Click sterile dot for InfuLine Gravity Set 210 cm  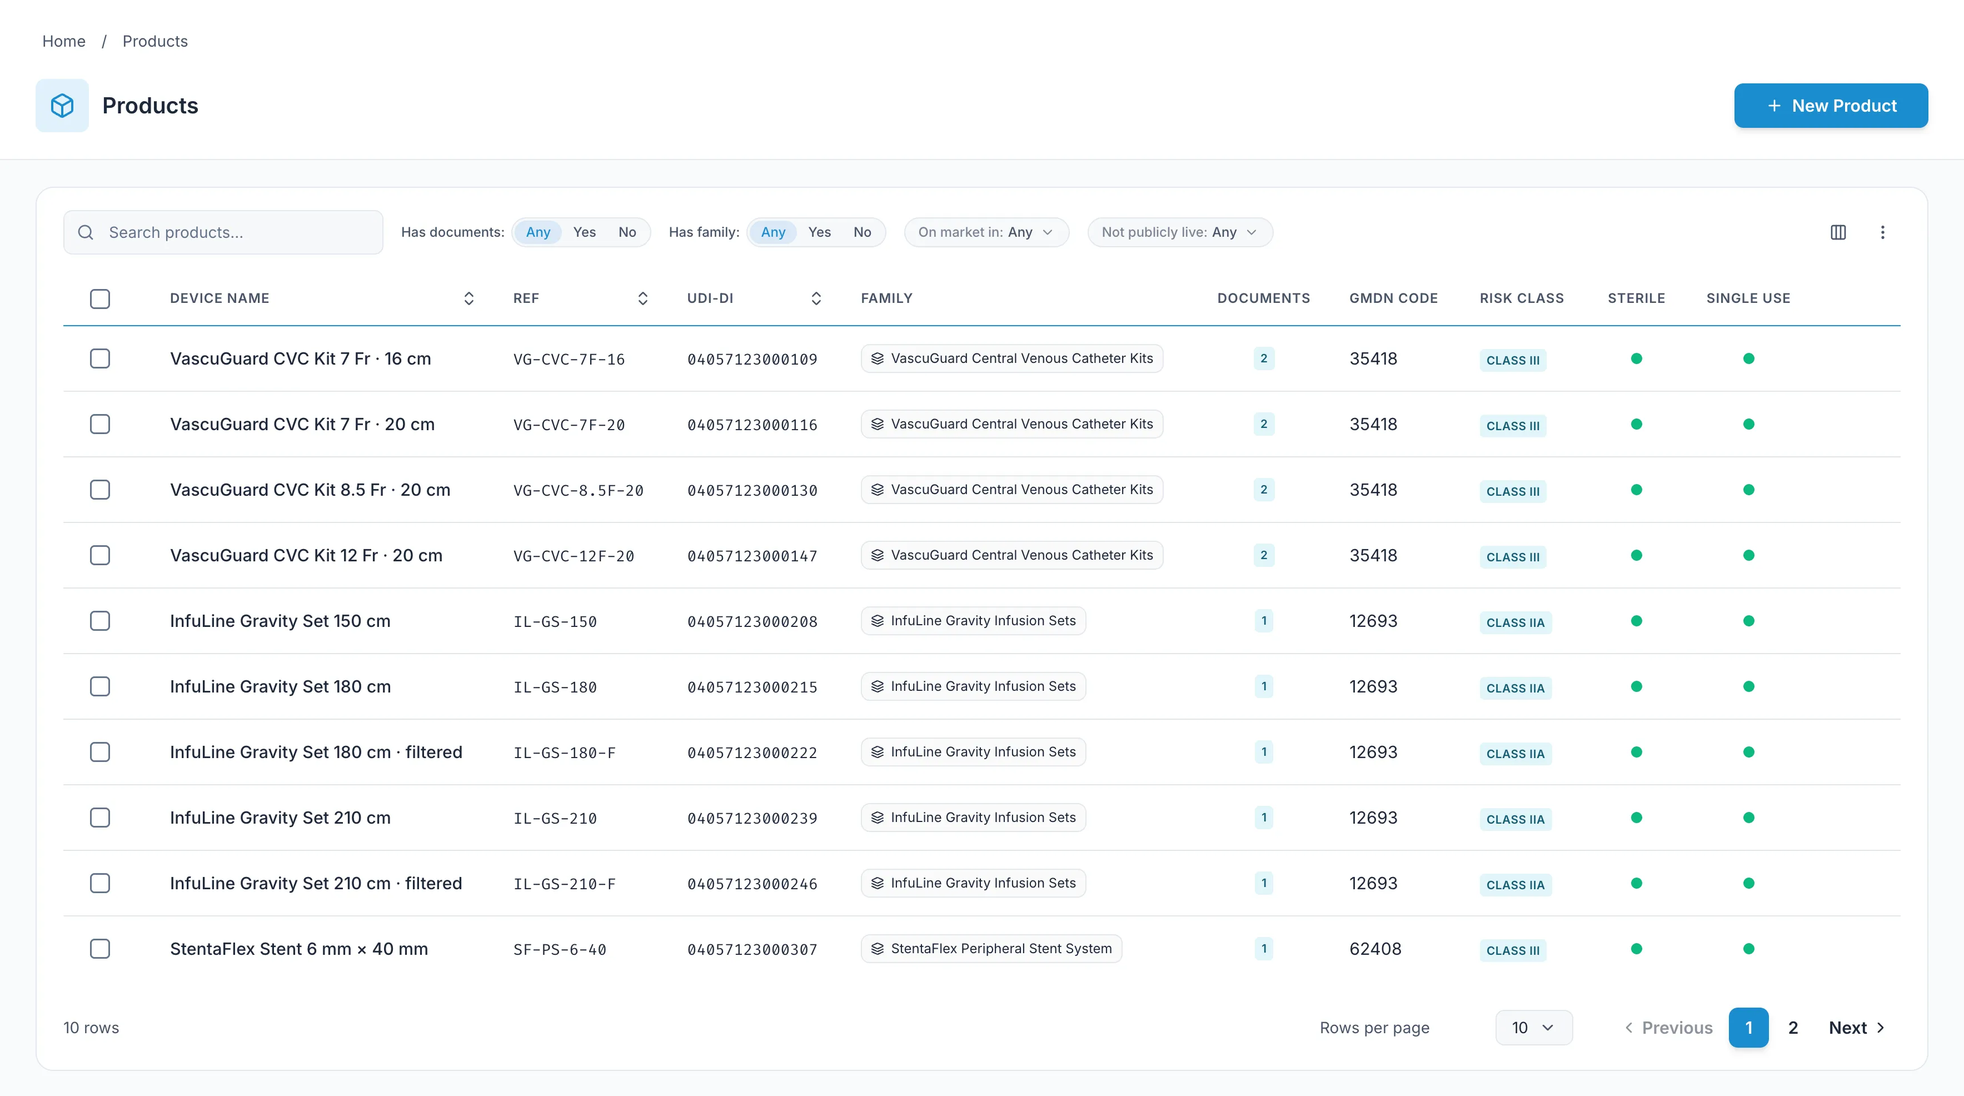[x=1636, y=818]
